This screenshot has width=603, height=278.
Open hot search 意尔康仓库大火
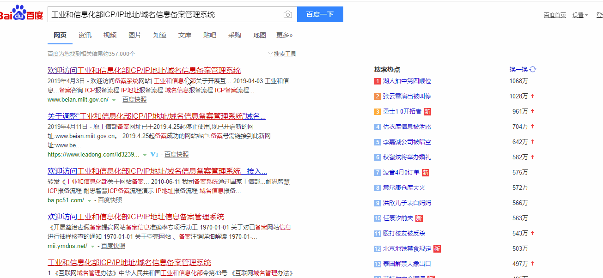point(404,187)
